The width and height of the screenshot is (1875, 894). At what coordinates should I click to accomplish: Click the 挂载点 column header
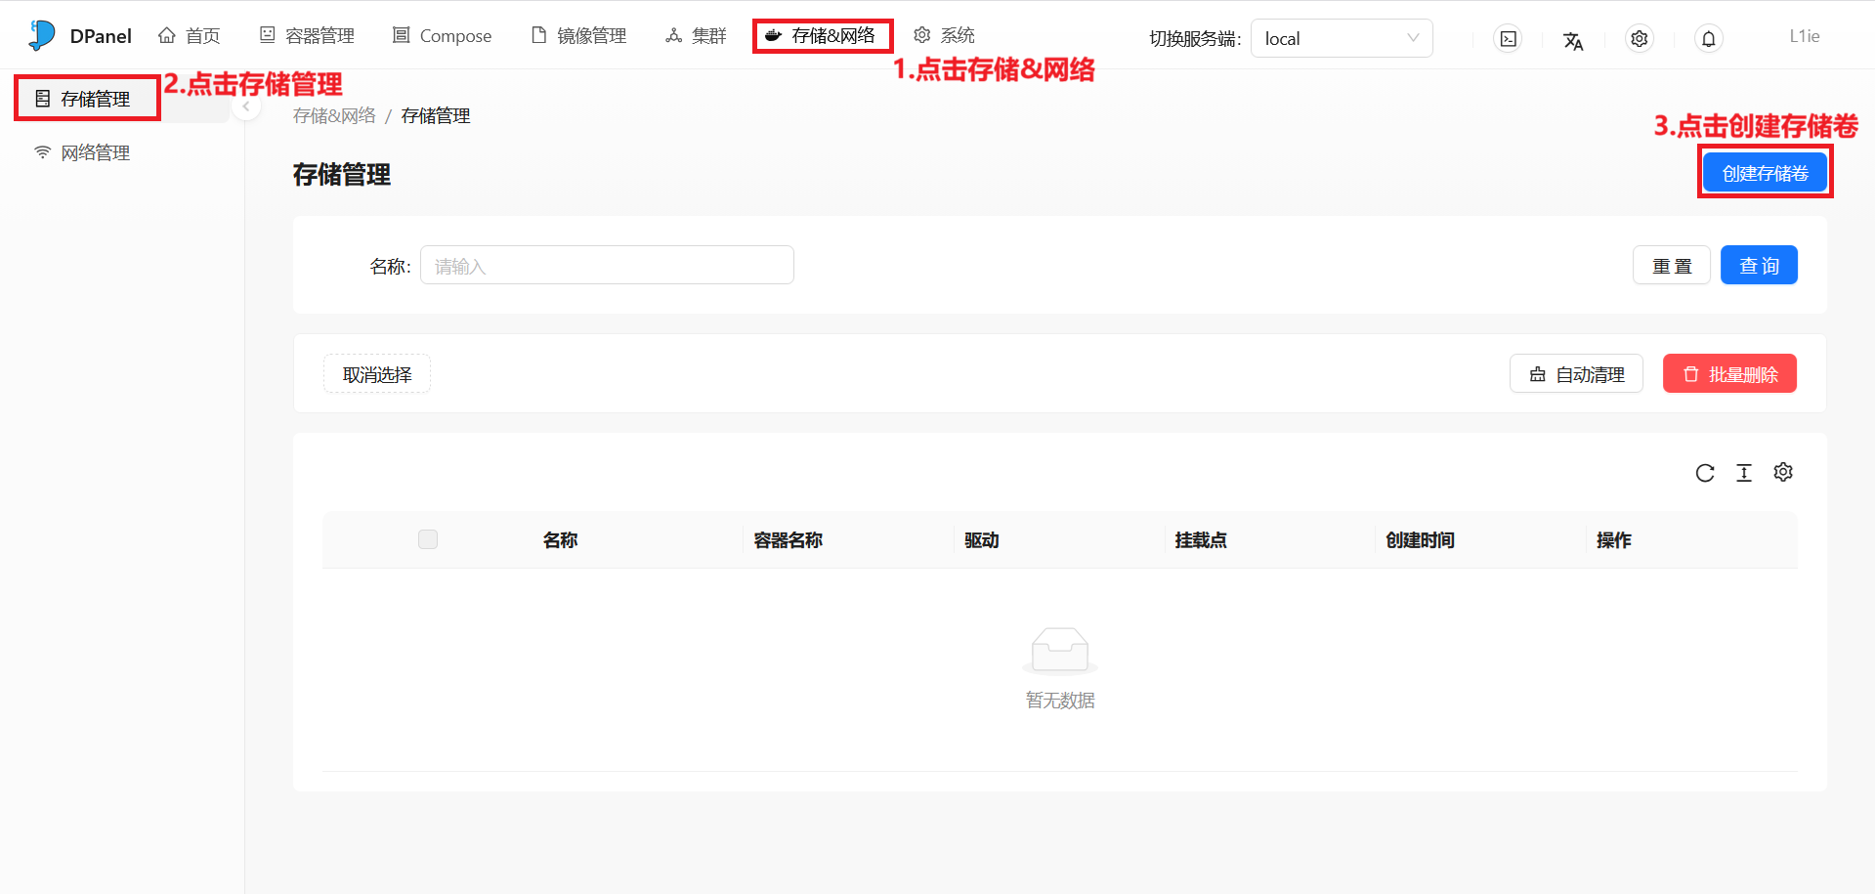tap(1201, 540)
